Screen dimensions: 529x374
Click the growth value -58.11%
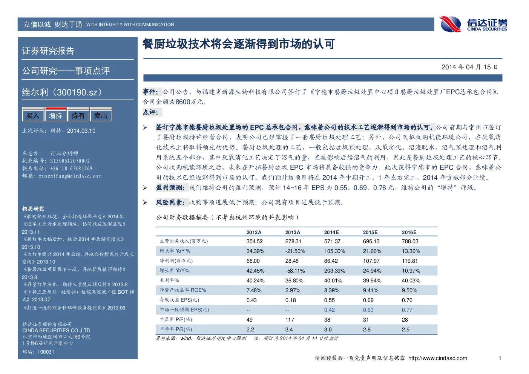295,271
